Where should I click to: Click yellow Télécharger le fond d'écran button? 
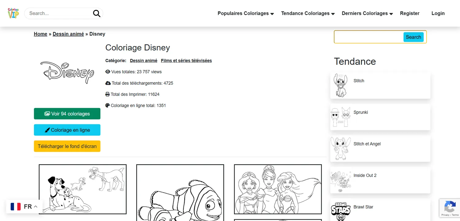pyautogui.click(x=67, y=146)
